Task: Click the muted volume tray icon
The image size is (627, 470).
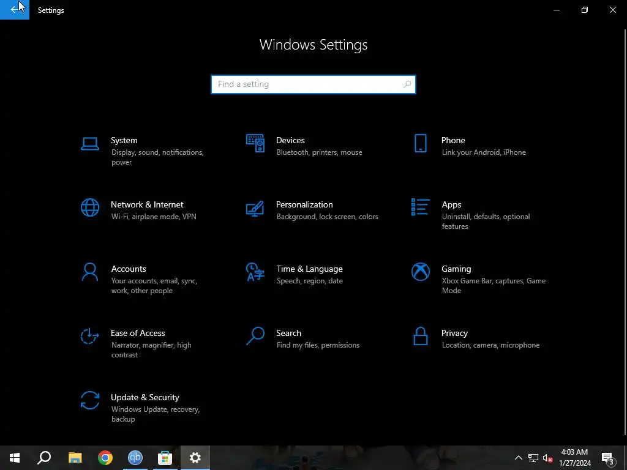Action: coord(548,458)
